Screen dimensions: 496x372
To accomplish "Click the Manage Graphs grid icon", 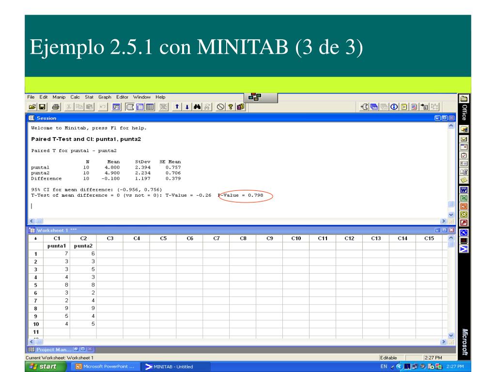I will [150, 107].
